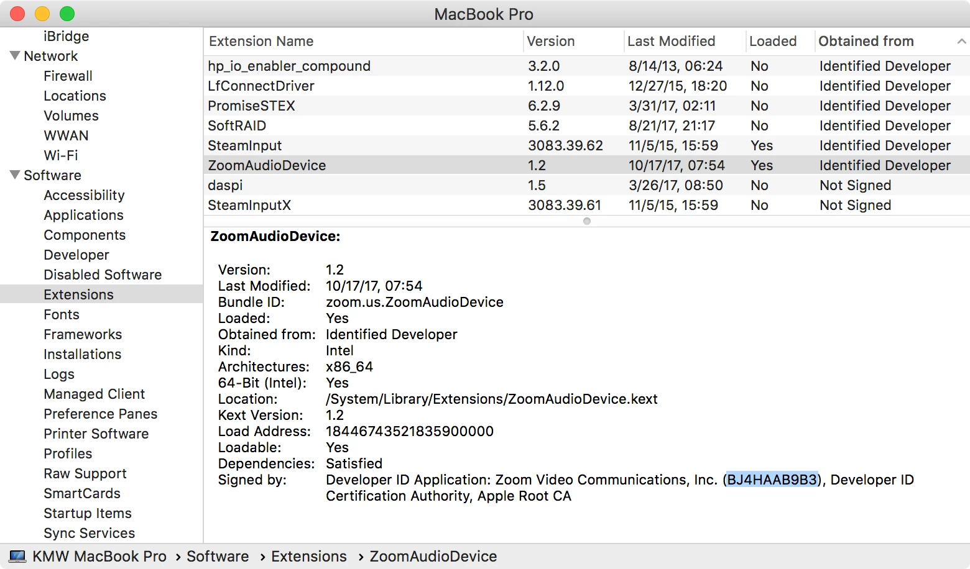The width and height of the screenshot is (970, 569).
Task: Select the SteamInput extension row
Action: [587, 145]
